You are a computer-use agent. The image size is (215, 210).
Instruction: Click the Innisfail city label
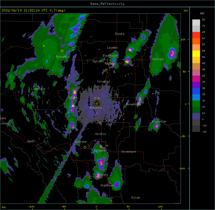(x=104, y=81)
